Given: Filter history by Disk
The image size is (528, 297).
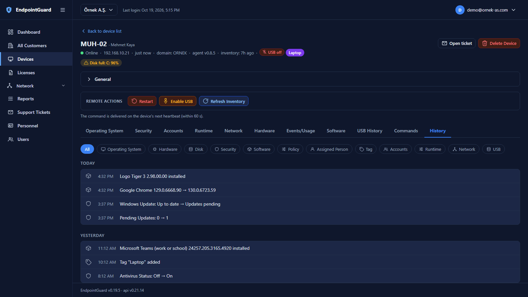Looking at the screenshot, I should (196, 149).
